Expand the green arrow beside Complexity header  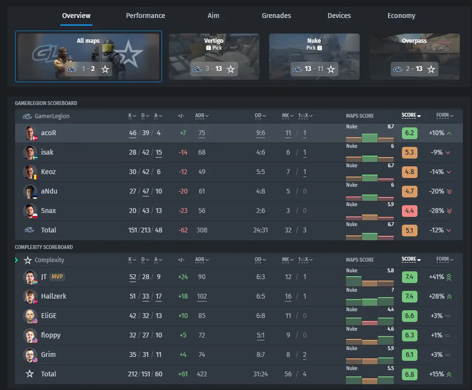(16, 260)
